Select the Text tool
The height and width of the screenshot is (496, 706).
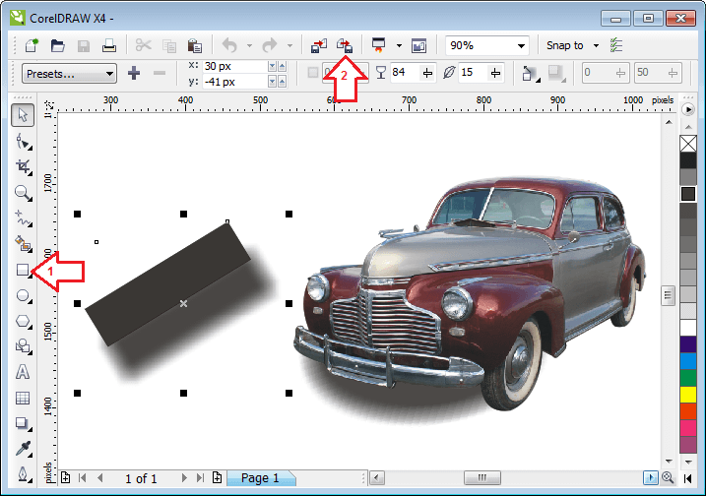23,372
